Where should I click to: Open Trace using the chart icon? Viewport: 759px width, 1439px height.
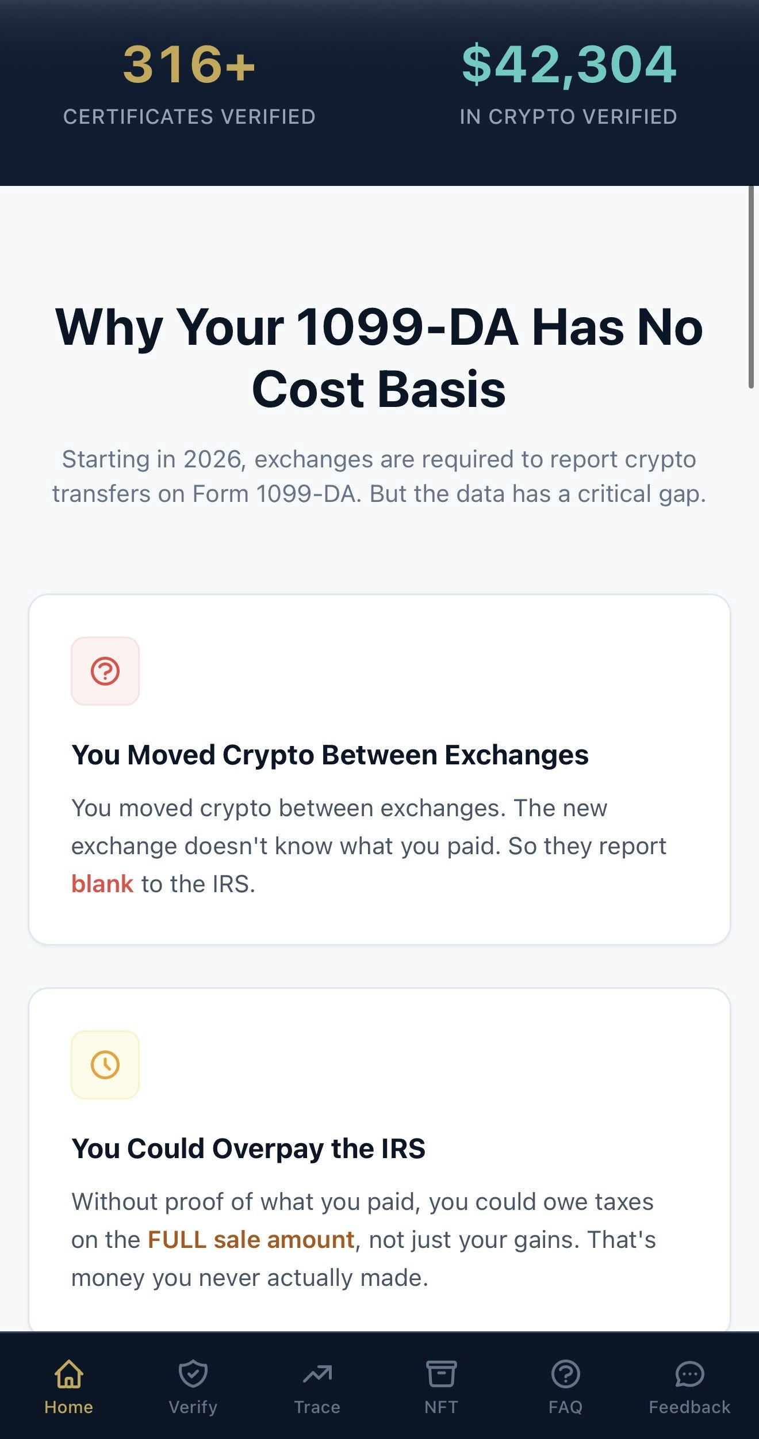click(x=317, y=1373)
